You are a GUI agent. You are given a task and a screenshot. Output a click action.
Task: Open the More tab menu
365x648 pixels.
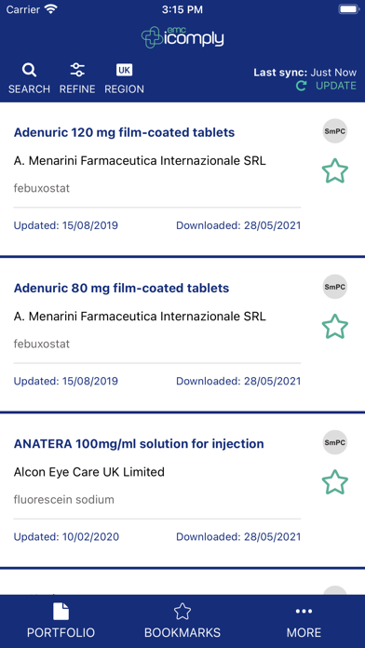[304, 621]
